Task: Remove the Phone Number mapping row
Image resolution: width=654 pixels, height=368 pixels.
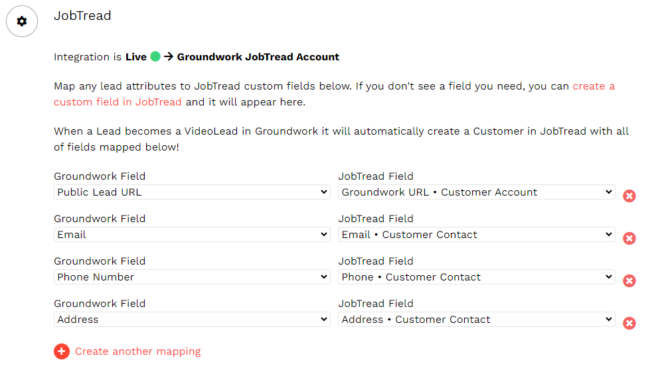Action: coord(629,280)
